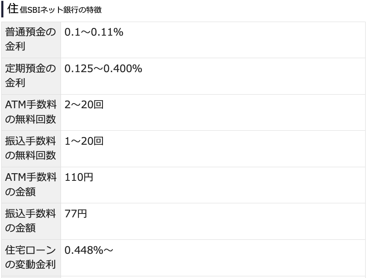Select the 振込手数料の無料回数 label cell
Viewport: 366px width, 278px height.
pyautogui.click(x=31, y=149)
